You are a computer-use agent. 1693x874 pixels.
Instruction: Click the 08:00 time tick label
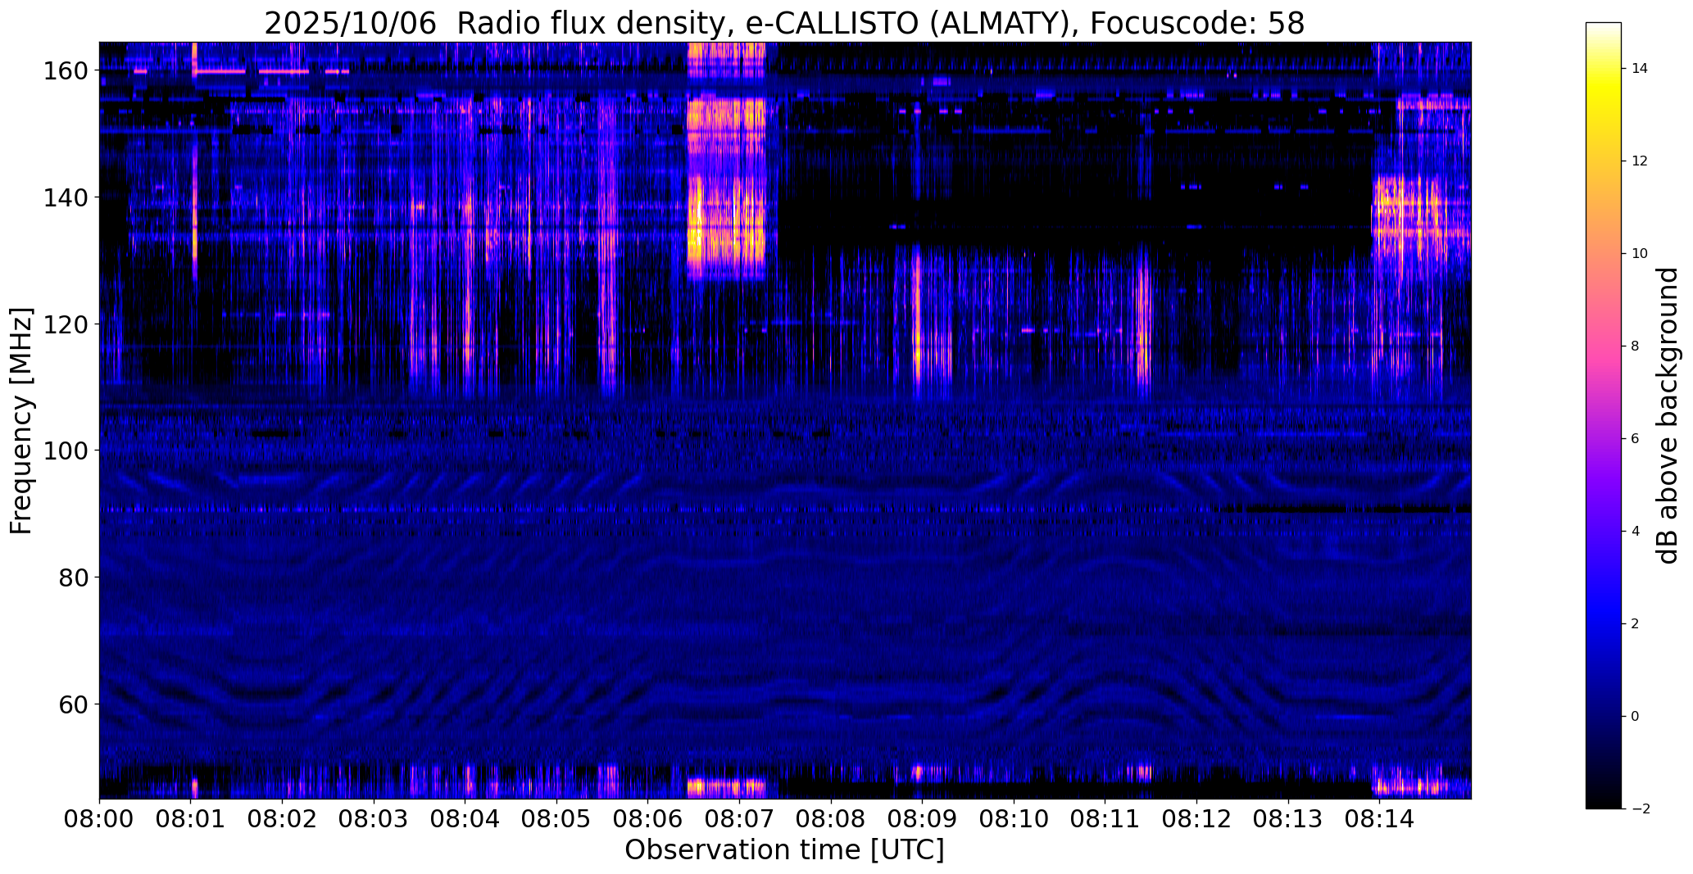click(x=99, y=818)
